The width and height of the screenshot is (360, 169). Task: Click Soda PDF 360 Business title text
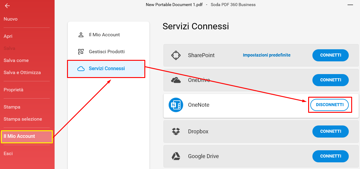point(233,5)
